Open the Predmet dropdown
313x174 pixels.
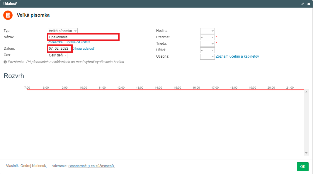pyautogui.click(x=207, y=37)
